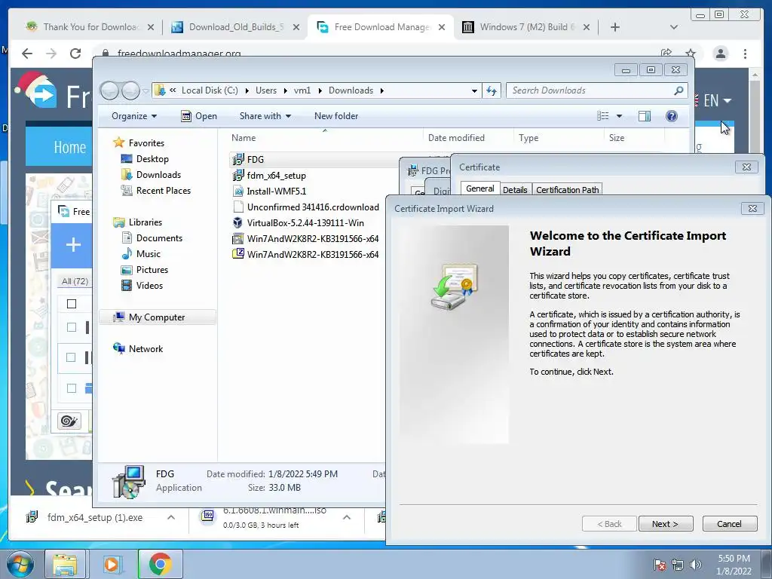Sort by Name column header

point(244,138)
